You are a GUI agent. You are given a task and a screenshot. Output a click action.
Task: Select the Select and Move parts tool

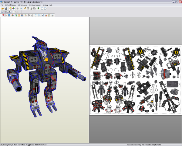3,16
